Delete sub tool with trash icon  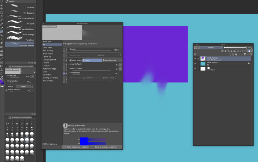35,63
